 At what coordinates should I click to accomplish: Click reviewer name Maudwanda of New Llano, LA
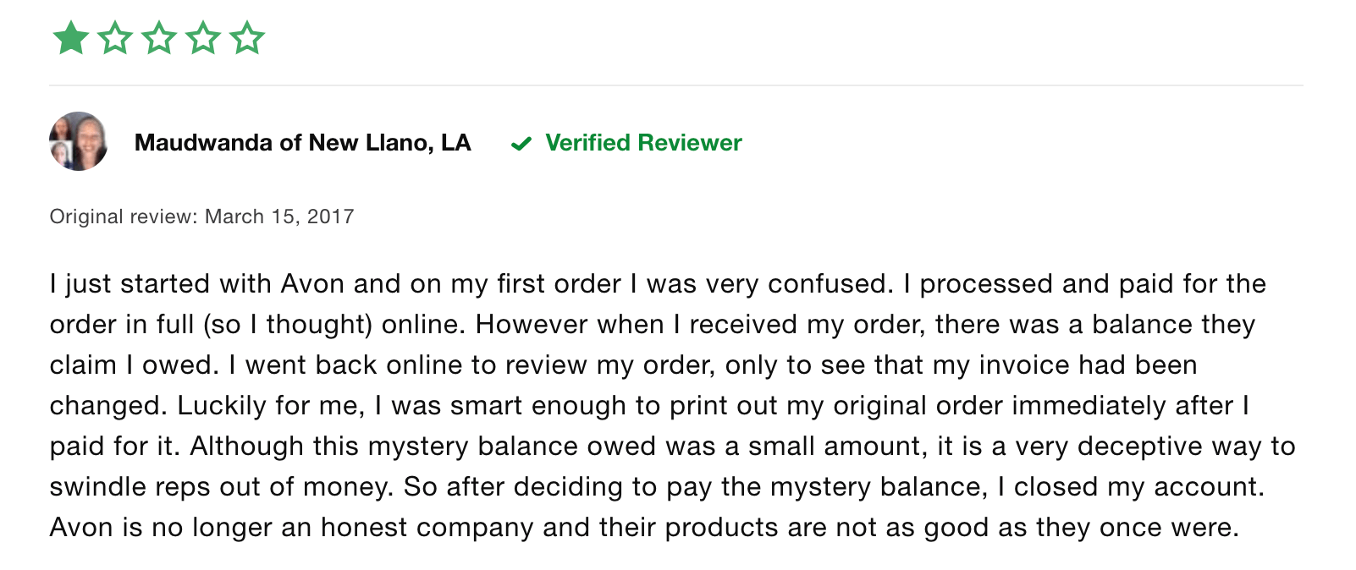(302, 142)
